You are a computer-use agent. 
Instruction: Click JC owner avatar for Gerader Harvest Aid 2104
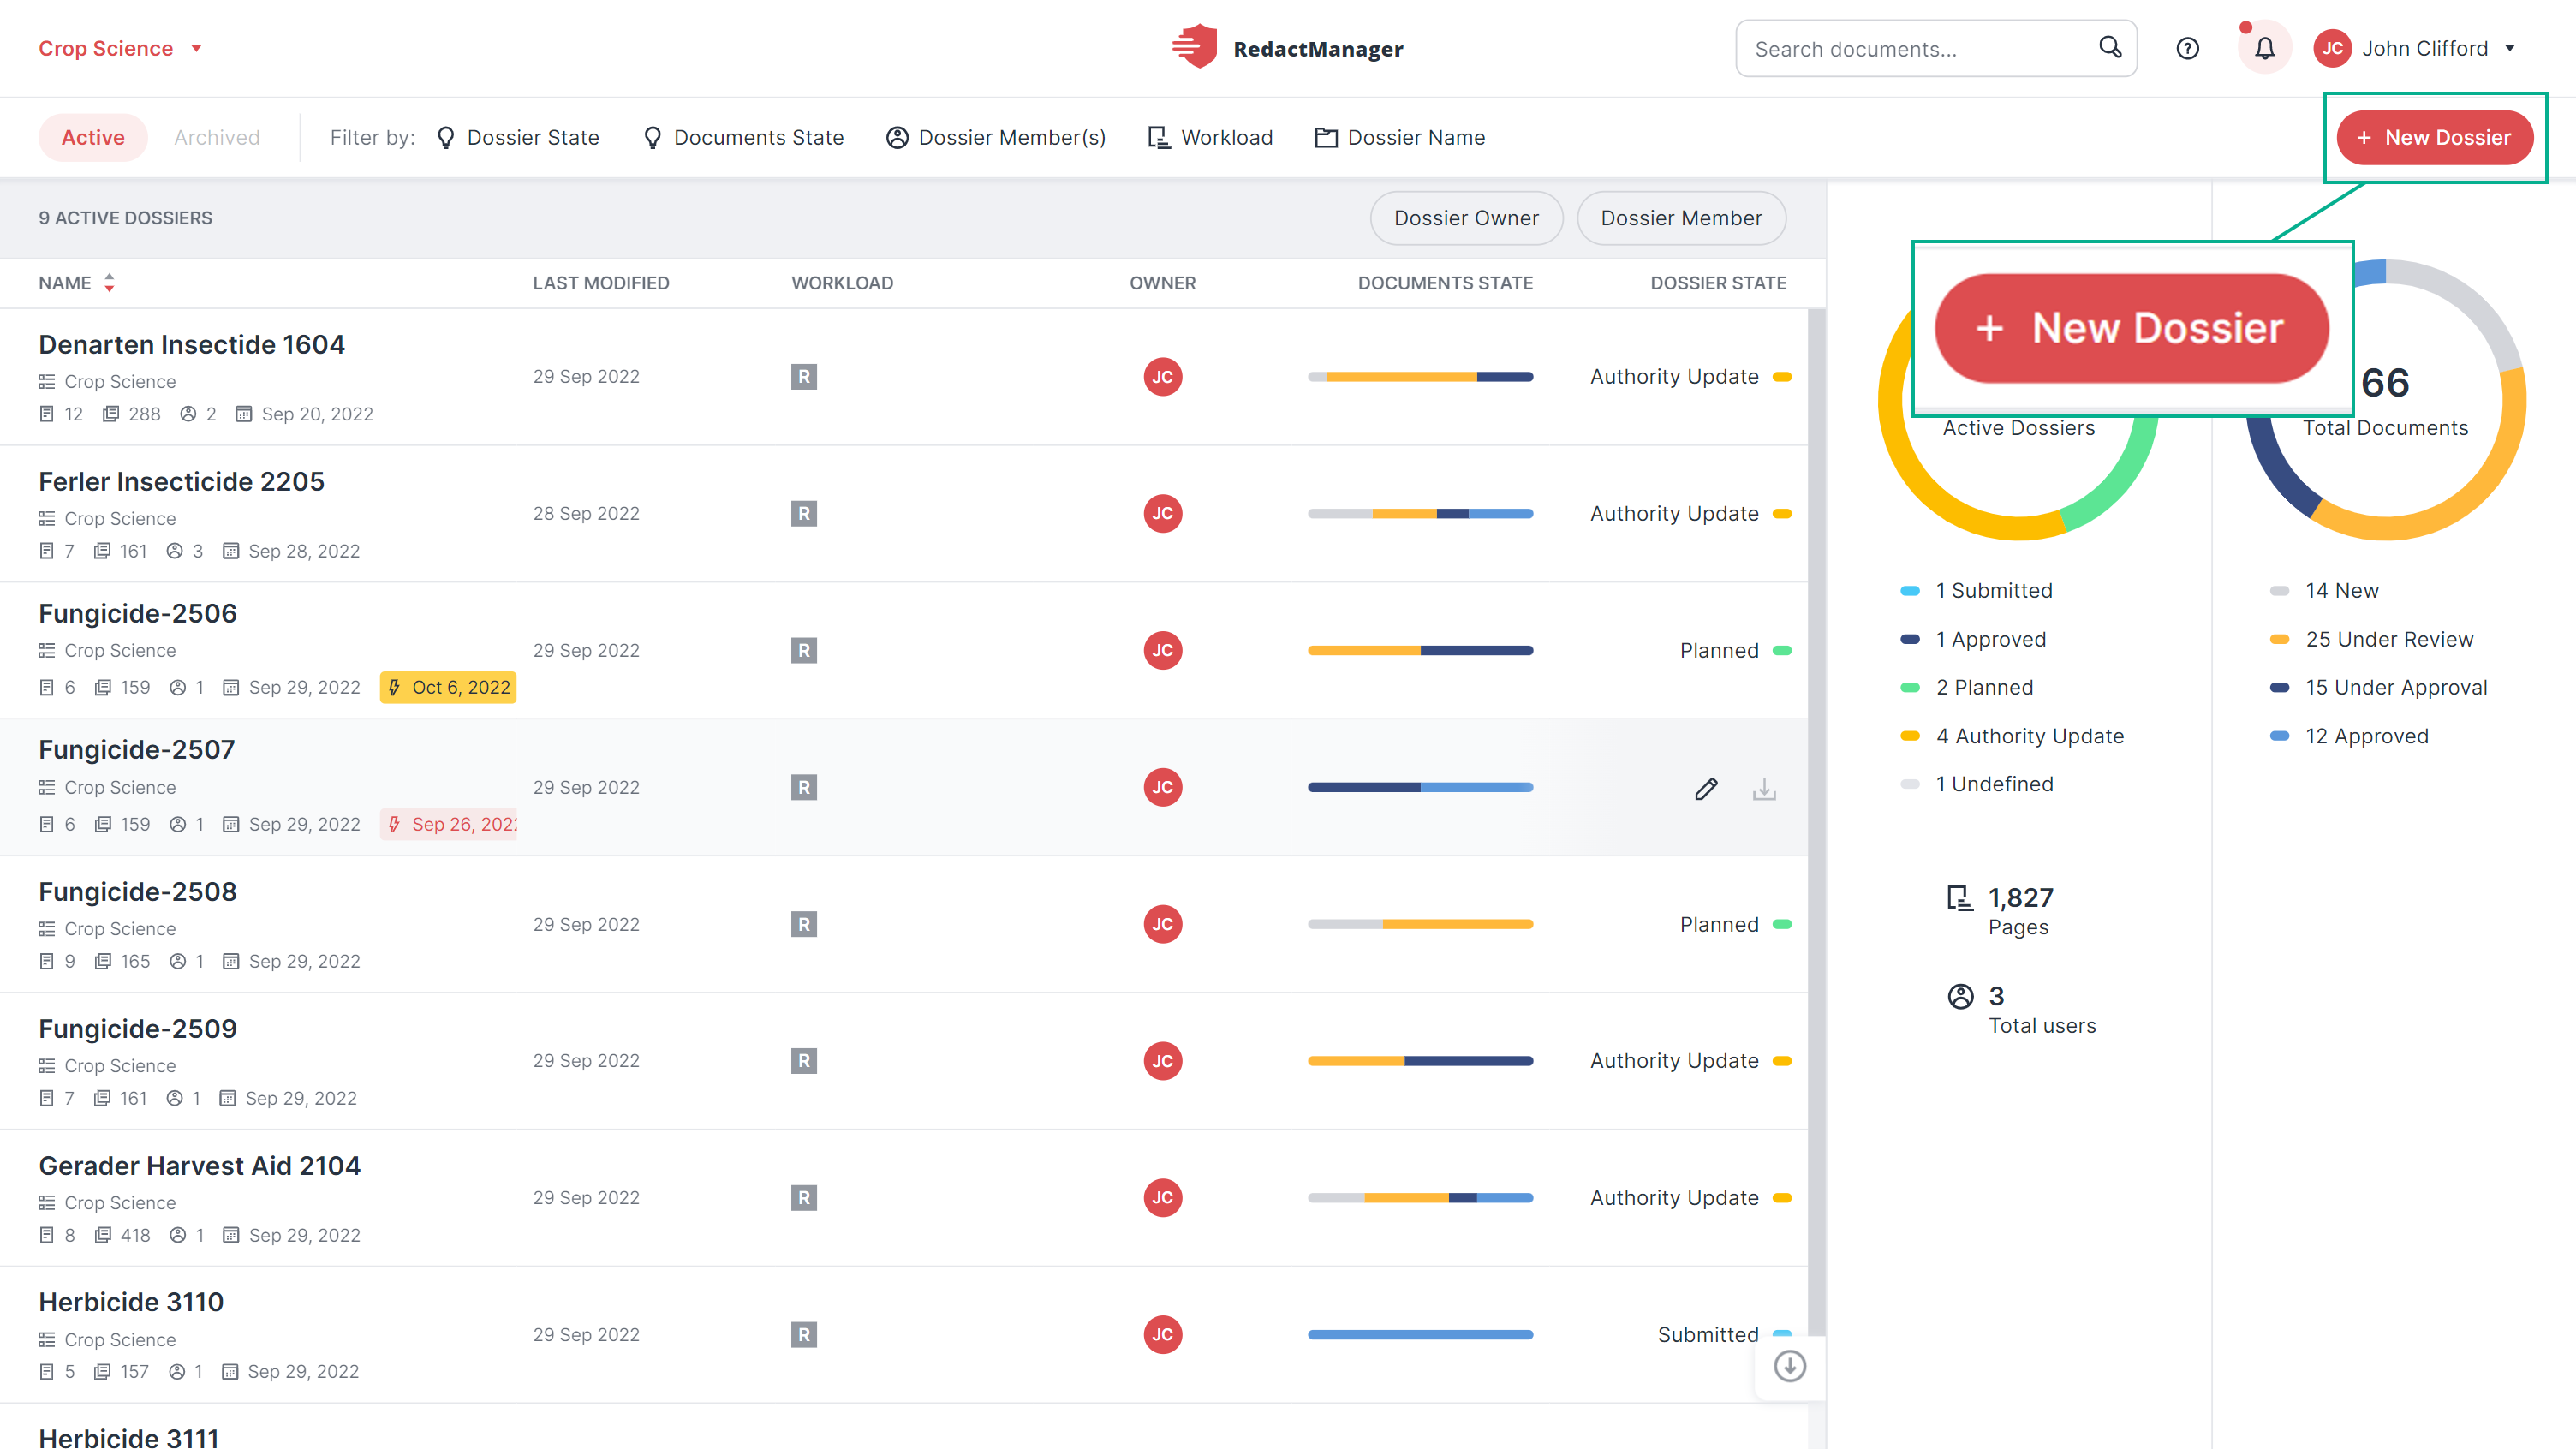tap(1162, 1198)
